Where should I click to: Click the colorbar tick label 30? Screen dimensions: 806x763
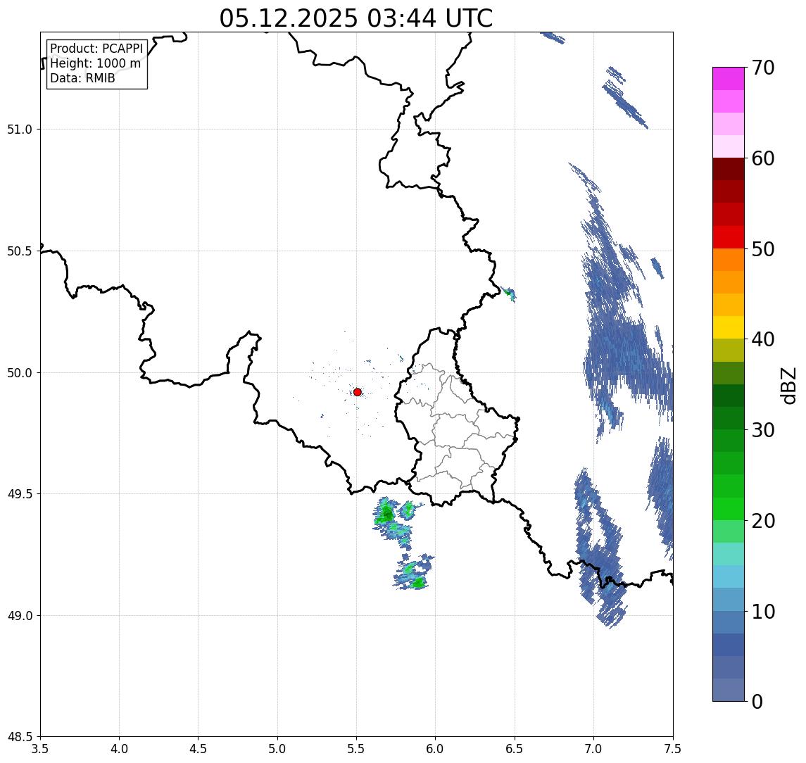pos(763,430)
